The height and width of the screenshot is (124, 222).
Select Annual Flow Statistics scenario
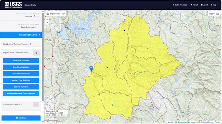click(21, 74)
